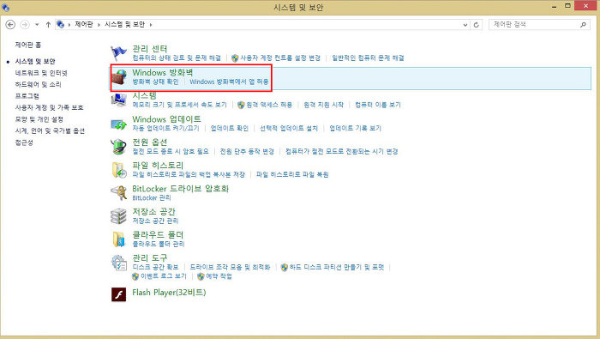This screenshot has height=339, width=600.
Task: Open 모양 및 개인 설정 category
Action: point(39,119)
